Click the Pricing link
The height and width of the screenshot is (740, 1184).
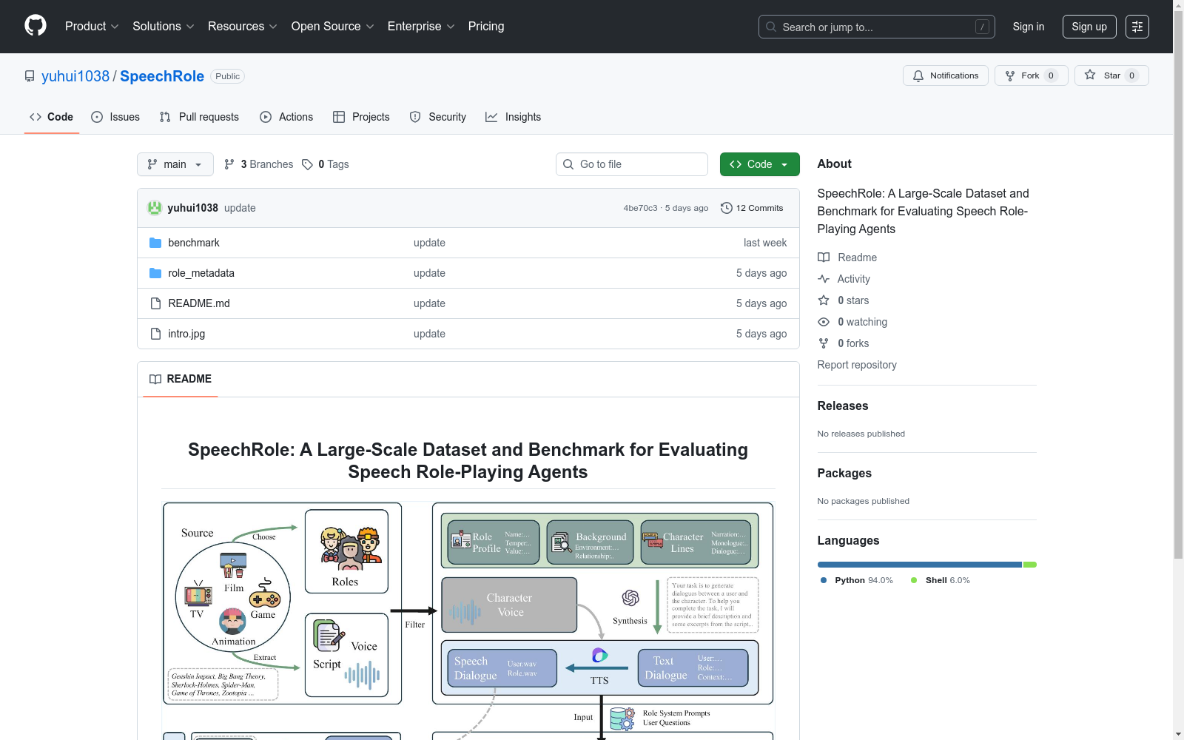tap(486, 27)
